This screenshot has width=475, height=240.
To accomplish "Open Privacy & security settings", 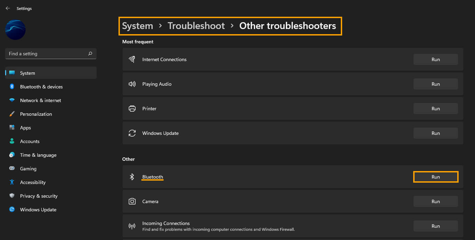I will [x=51, y=196].
